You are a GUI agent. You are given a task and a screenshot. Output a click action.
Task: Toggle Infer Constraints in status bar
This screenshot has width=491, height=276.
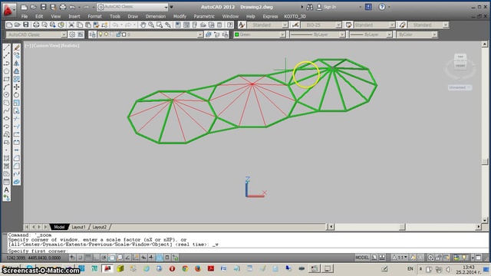72,258
